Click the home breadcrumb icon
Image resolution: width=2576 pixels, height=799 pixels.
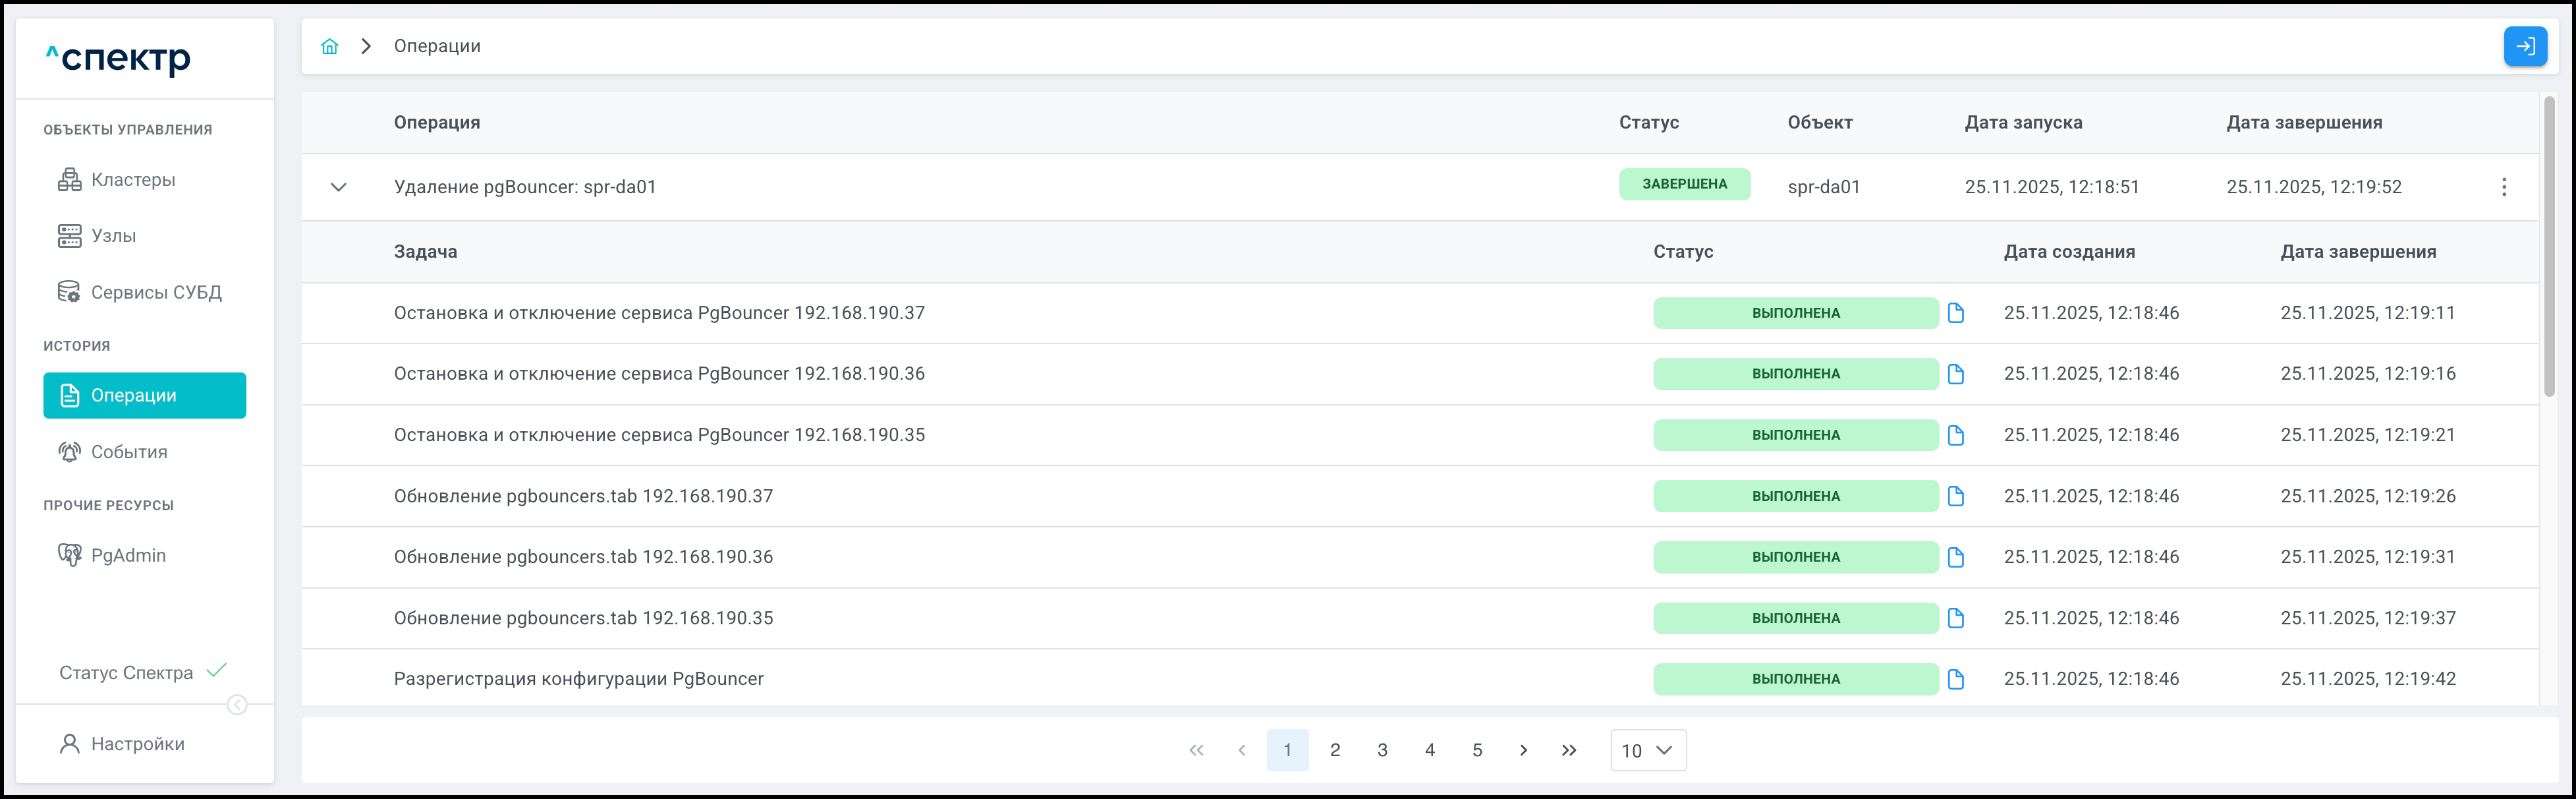point(329,46)
